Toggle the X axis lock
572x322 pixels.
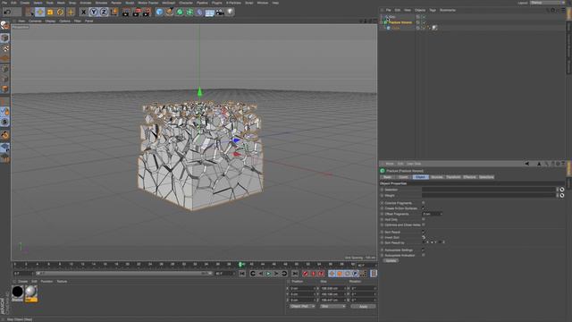click(83, 12)
